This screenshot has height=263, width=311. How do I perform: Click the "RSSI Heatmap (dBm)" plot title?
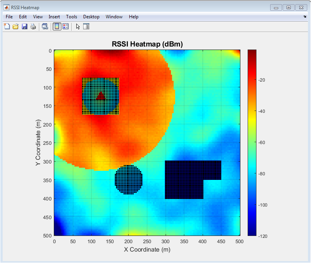tap(147, 44)
